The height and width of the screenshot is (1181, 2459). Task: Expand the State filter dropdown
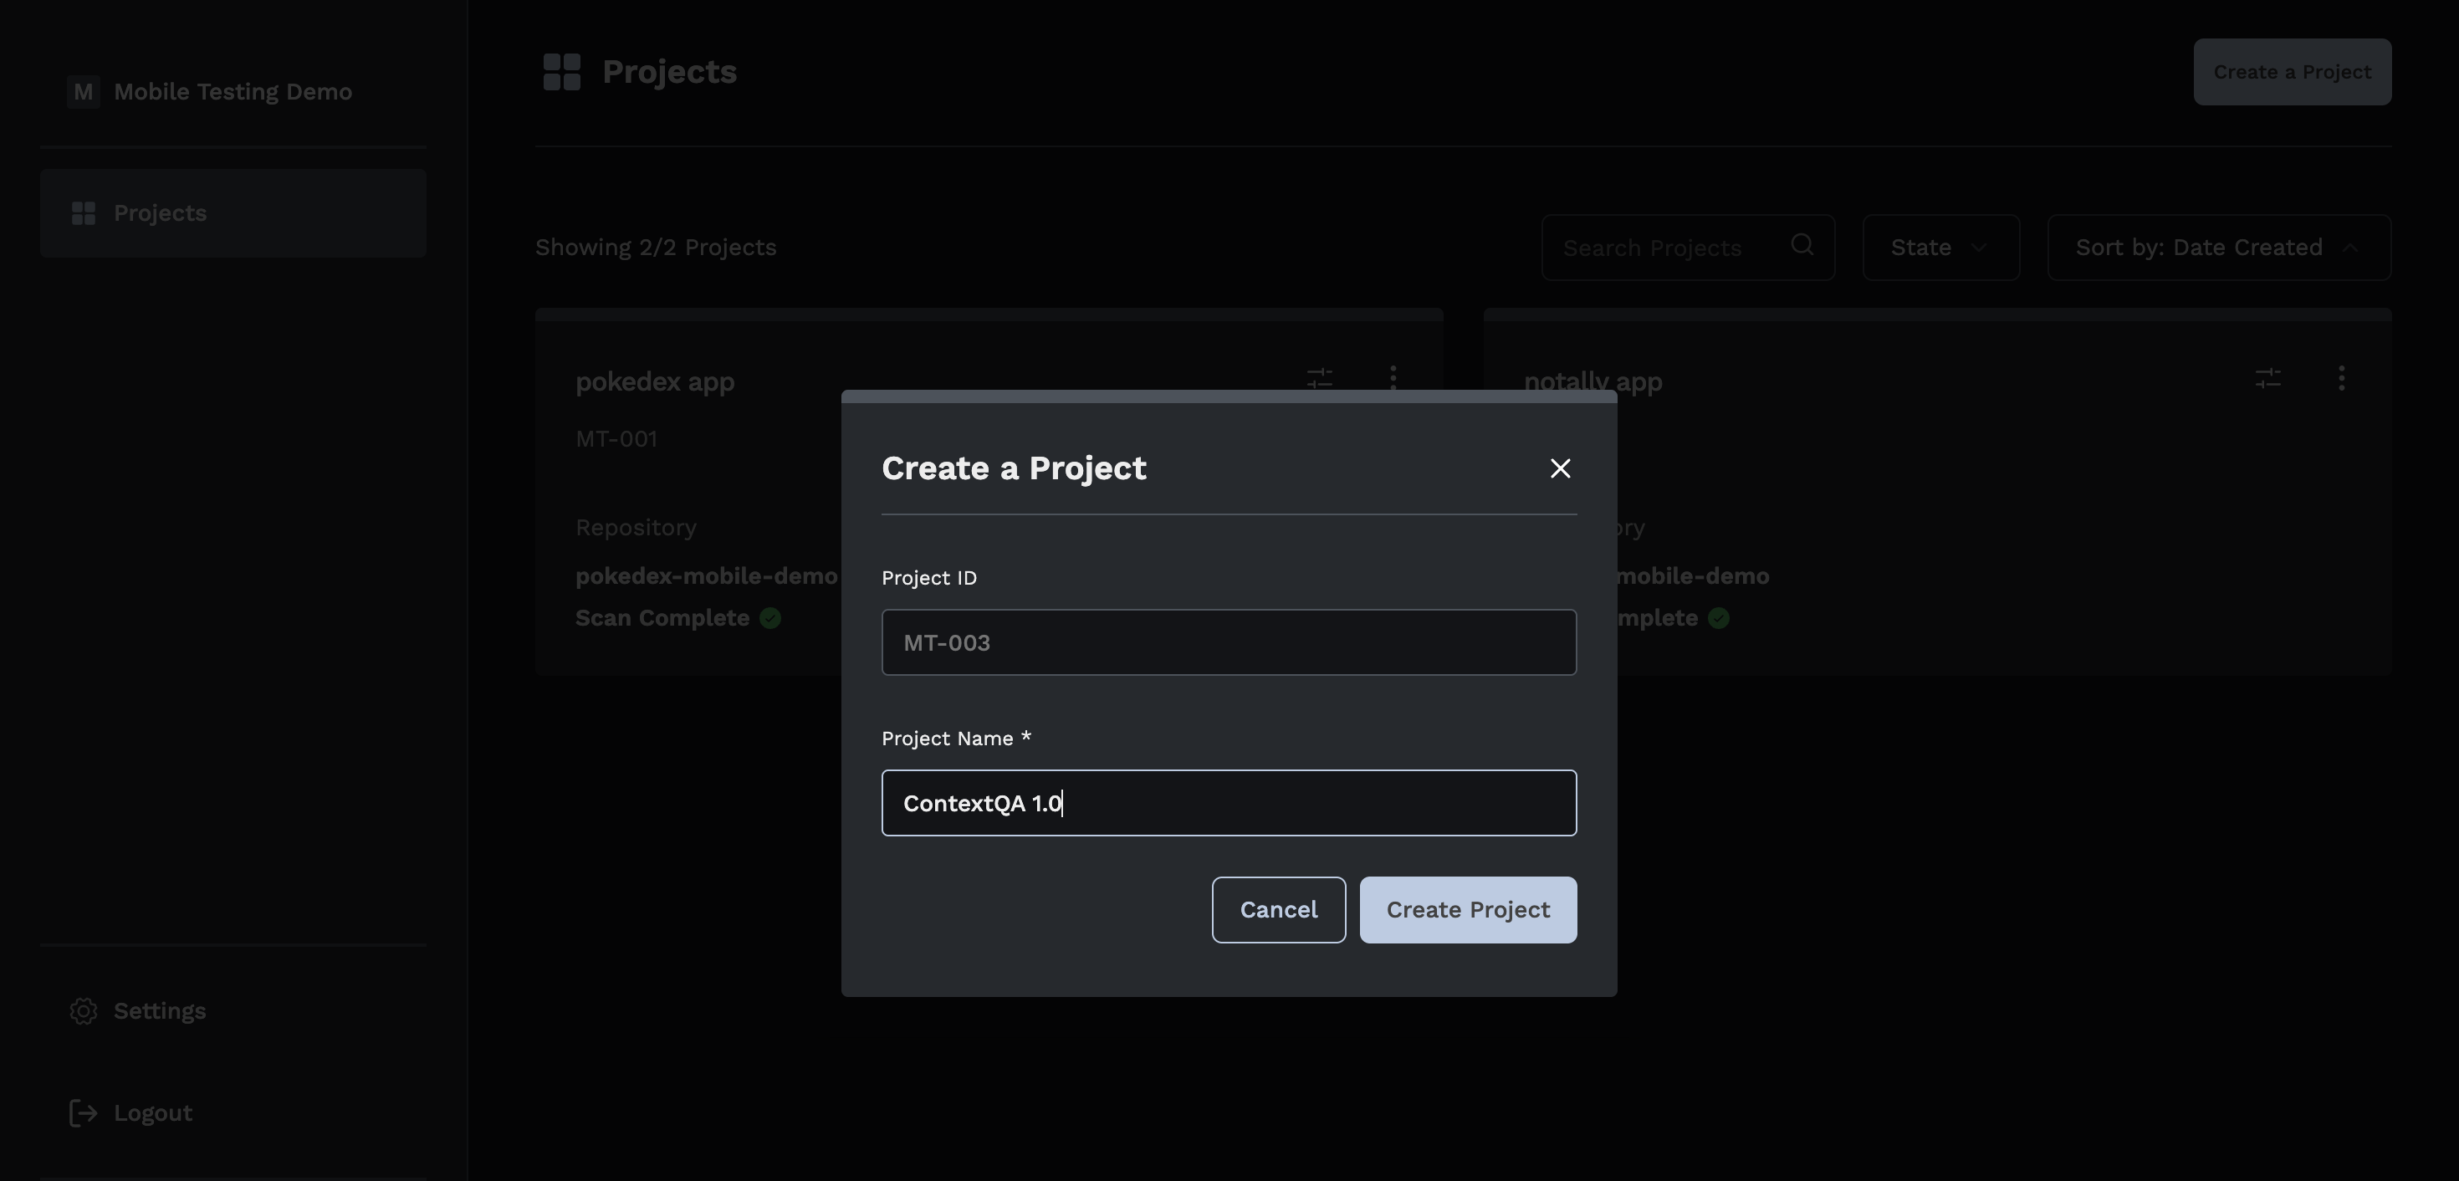(x=1940, y=248)
